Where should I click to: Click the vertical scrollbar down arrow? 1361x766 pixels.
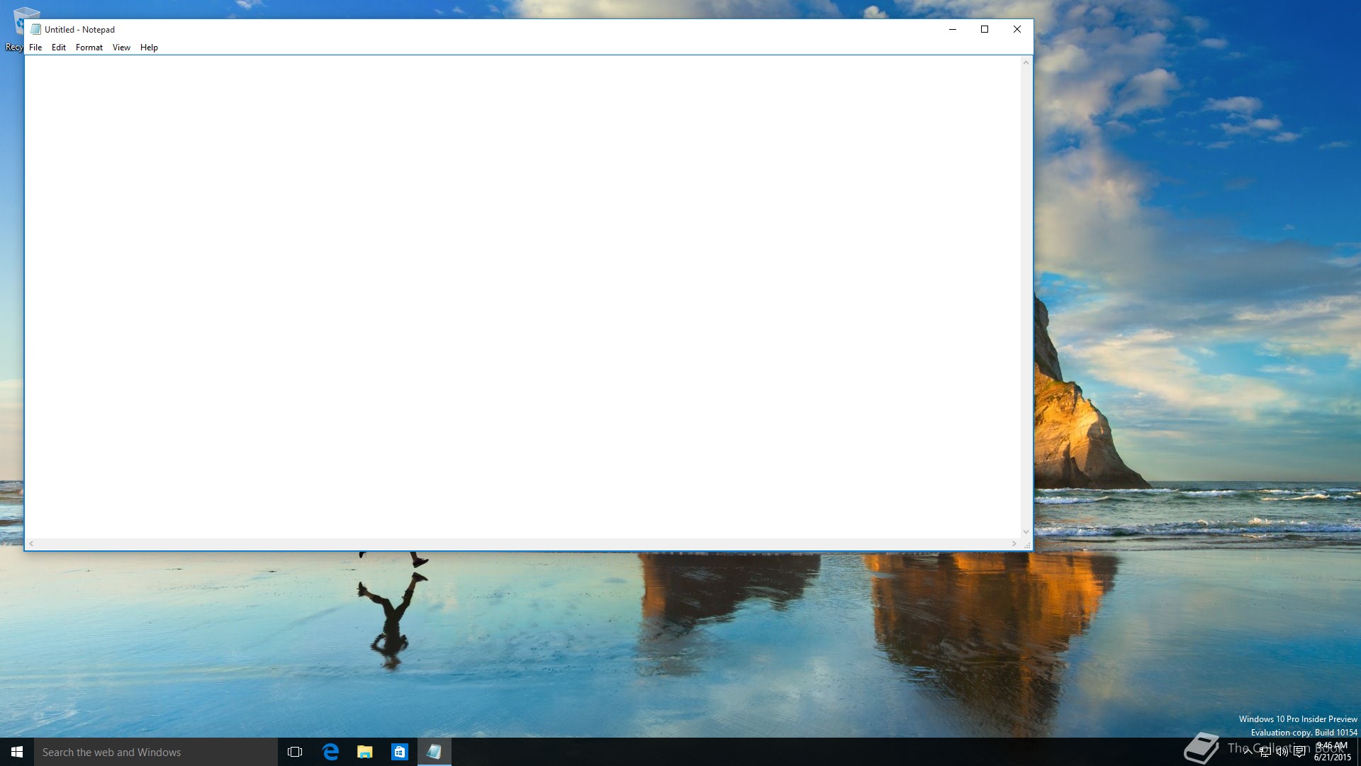click(1026, 532)
